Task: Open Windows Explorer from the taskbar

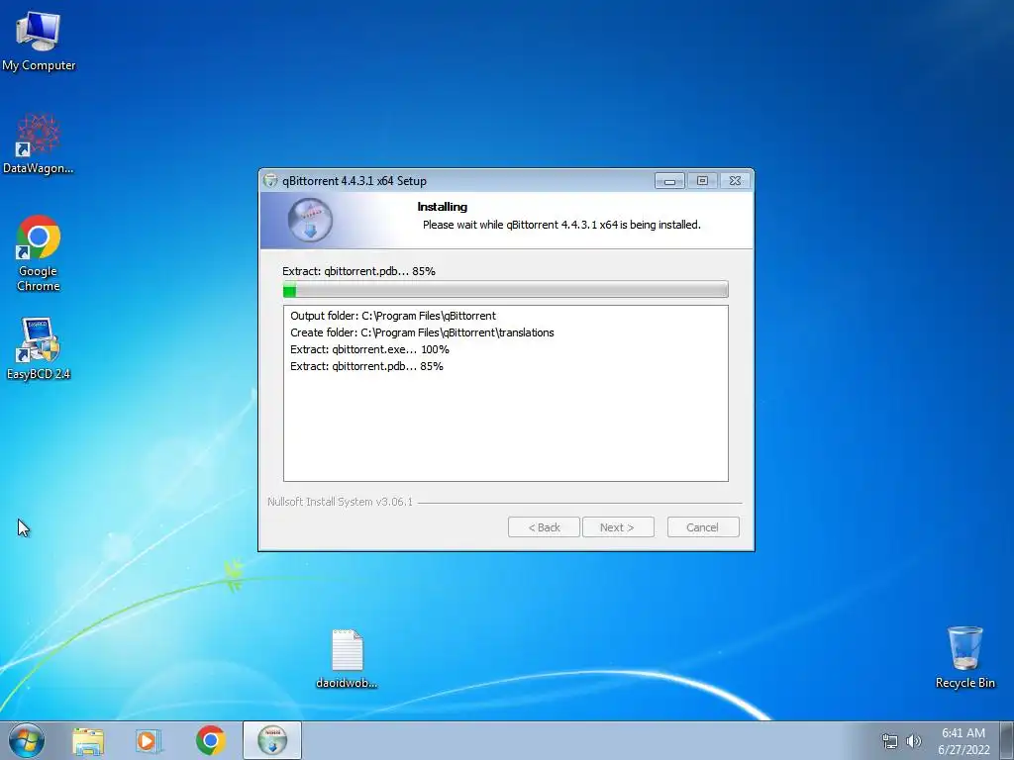Action: coord(88,740)
